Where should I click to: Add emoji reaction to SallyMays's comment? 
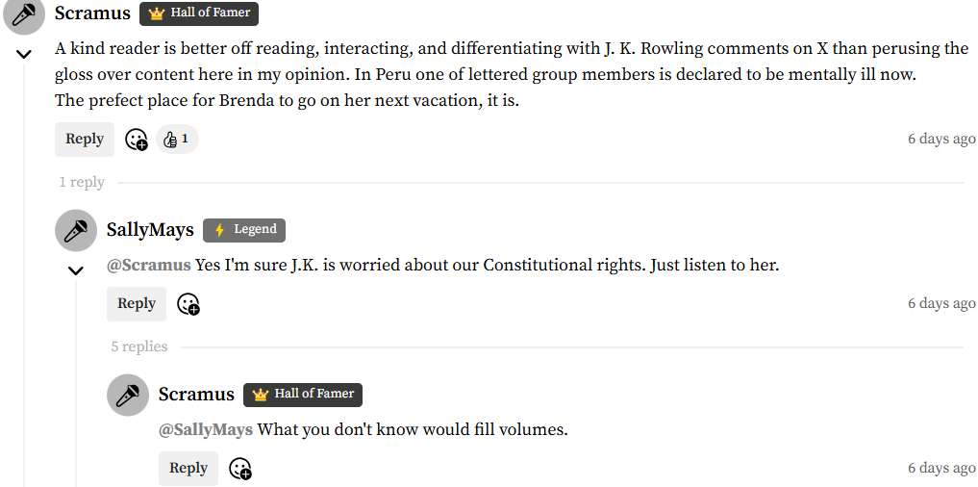[188, 304]
